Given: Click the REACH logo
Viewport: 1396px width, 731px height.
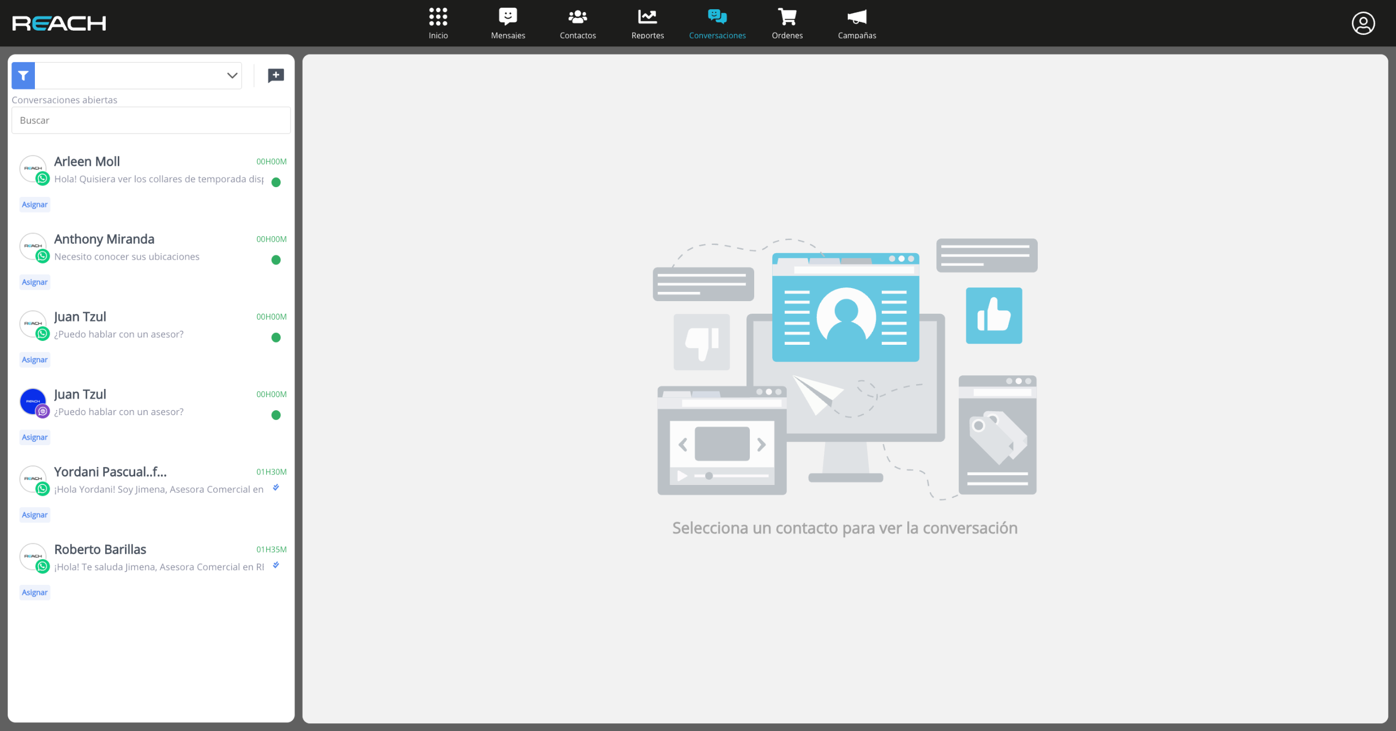Looking at the screenshot, I should point(59,23).
